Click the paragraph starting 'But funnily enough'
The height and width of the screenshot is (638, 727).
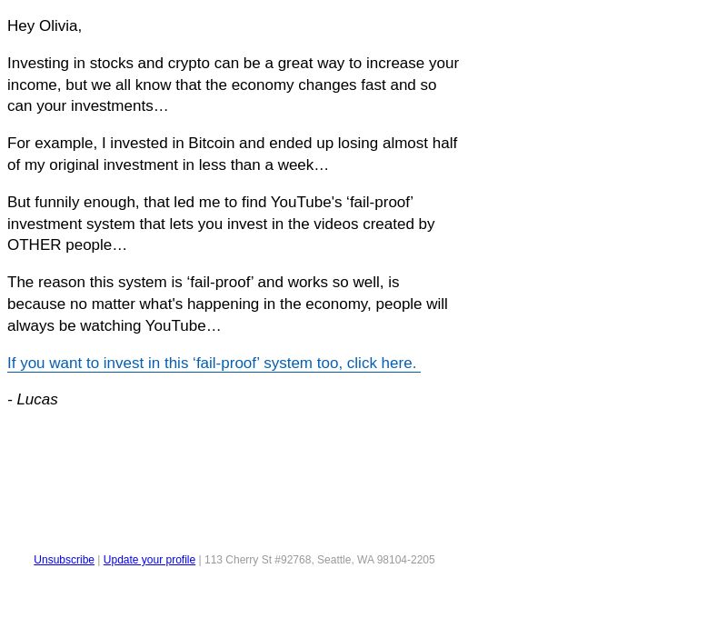[x=221, y=224]
